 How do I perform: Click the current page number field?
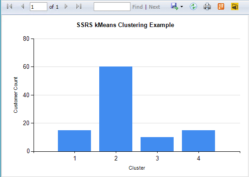pos(39,7)
